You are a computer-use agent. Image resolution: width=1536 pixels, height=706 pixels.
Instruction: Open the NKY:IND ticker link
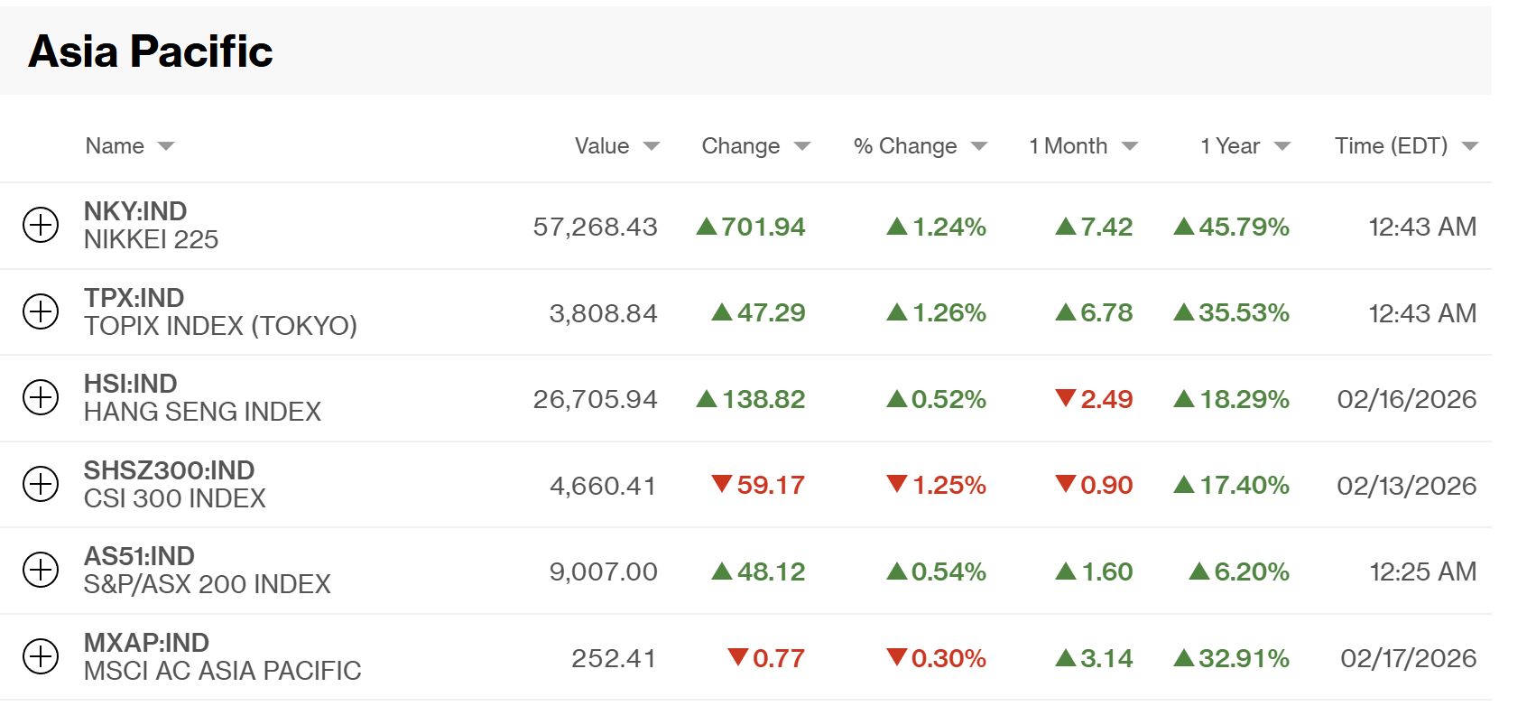click(x=135, y=211)
